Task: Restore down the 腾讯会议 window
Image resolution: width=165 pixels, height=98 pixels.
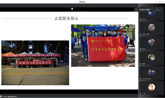Action: [160, 2]
